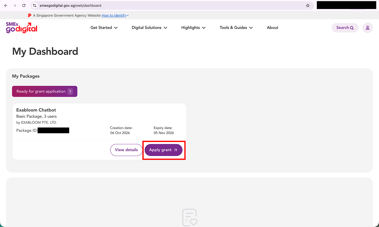Select the Ready for grant application tab
The width and height of the screenshot is (379, 227).
tap(45, 91)
